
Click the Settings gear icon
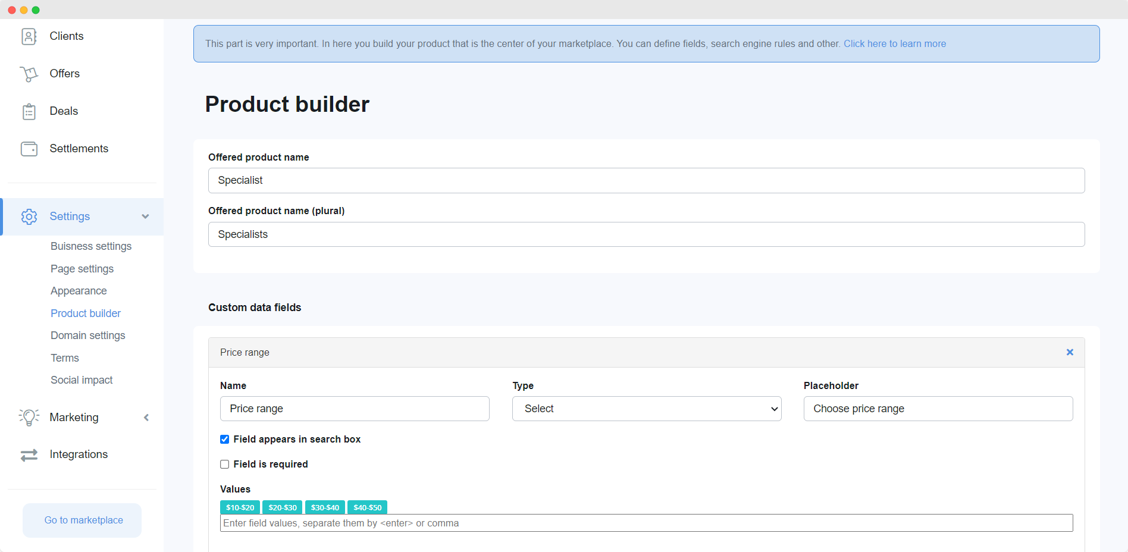pyautogui.click(x=29, y=217)
